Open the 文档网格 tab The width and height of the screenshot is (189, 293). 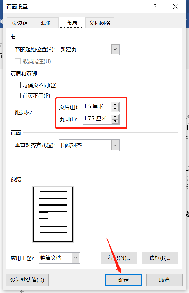[x=100, y=23]
